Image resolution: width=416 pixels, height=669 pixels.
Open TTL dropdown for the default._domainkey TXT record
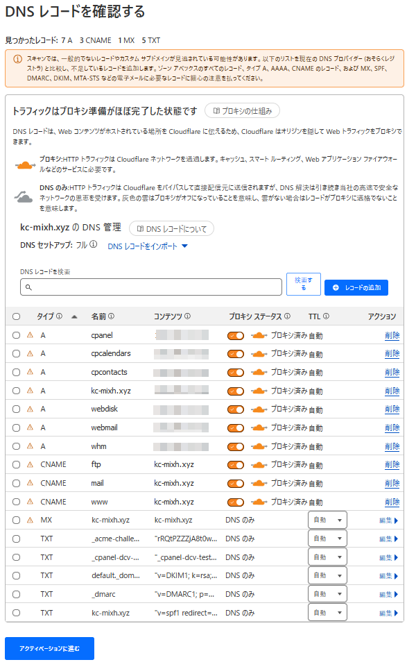pos(327,575)
